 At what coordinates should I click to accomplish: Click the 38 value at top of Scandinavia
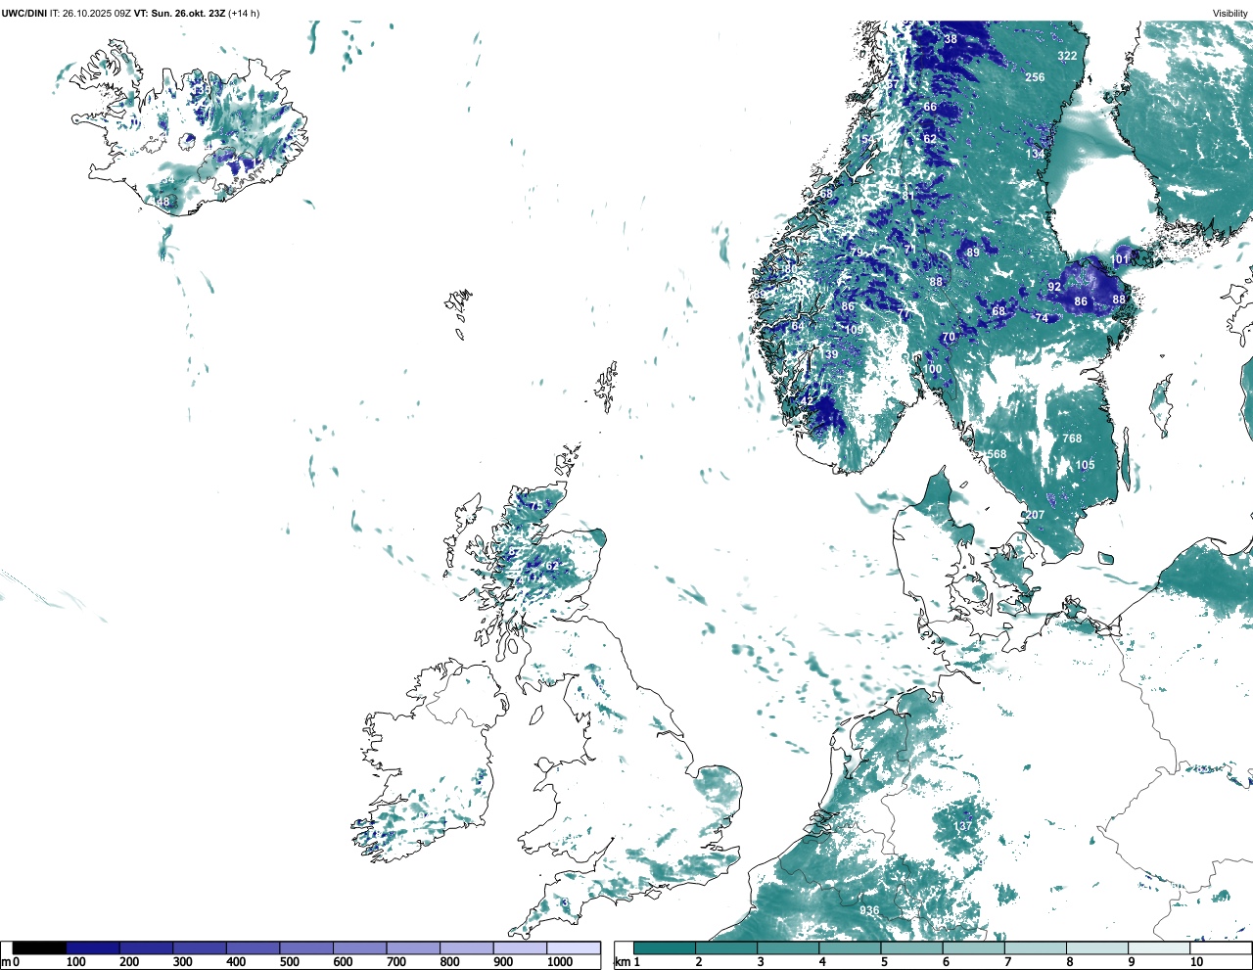951,40
